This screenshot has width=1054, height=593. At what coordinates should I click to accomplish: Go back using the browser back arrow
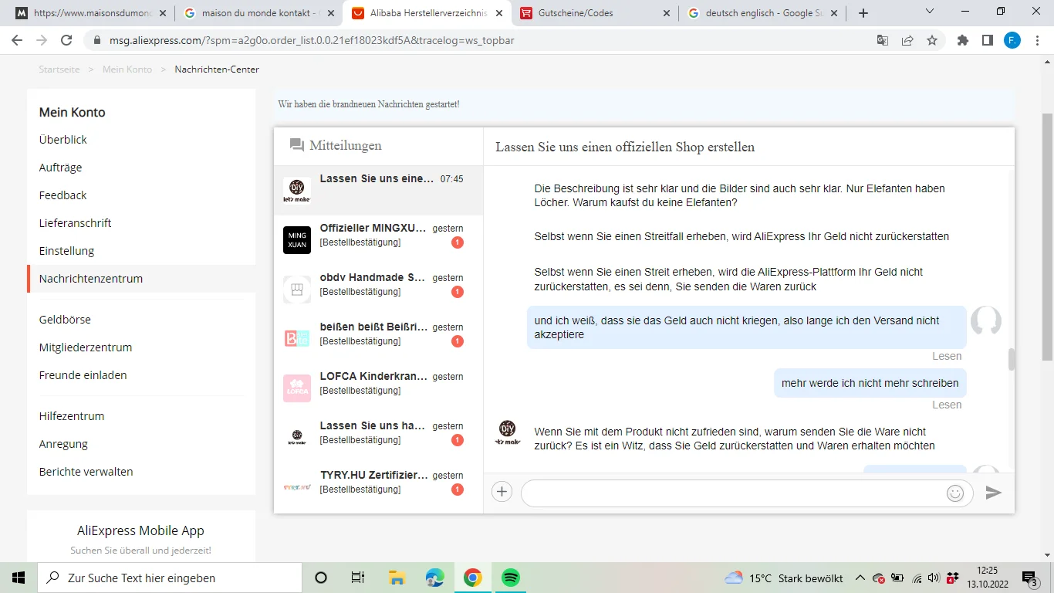[x=17, y=40]
